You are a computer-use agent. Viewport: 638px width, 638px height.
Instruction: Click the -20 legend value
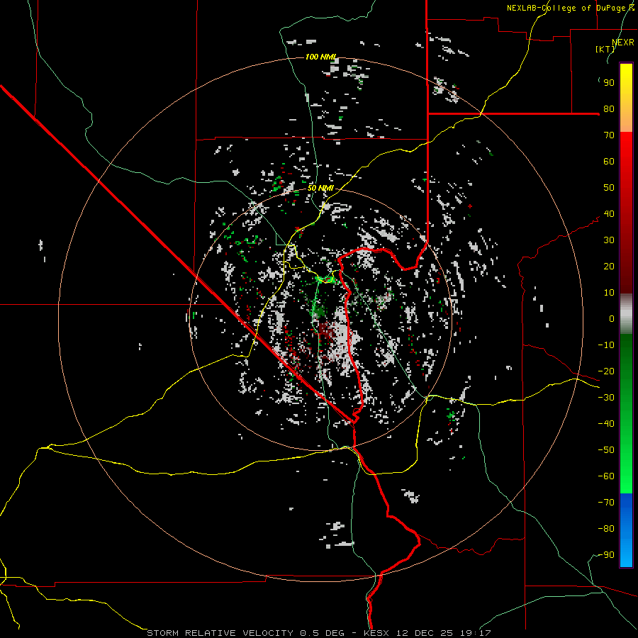[x=606, y=371]
